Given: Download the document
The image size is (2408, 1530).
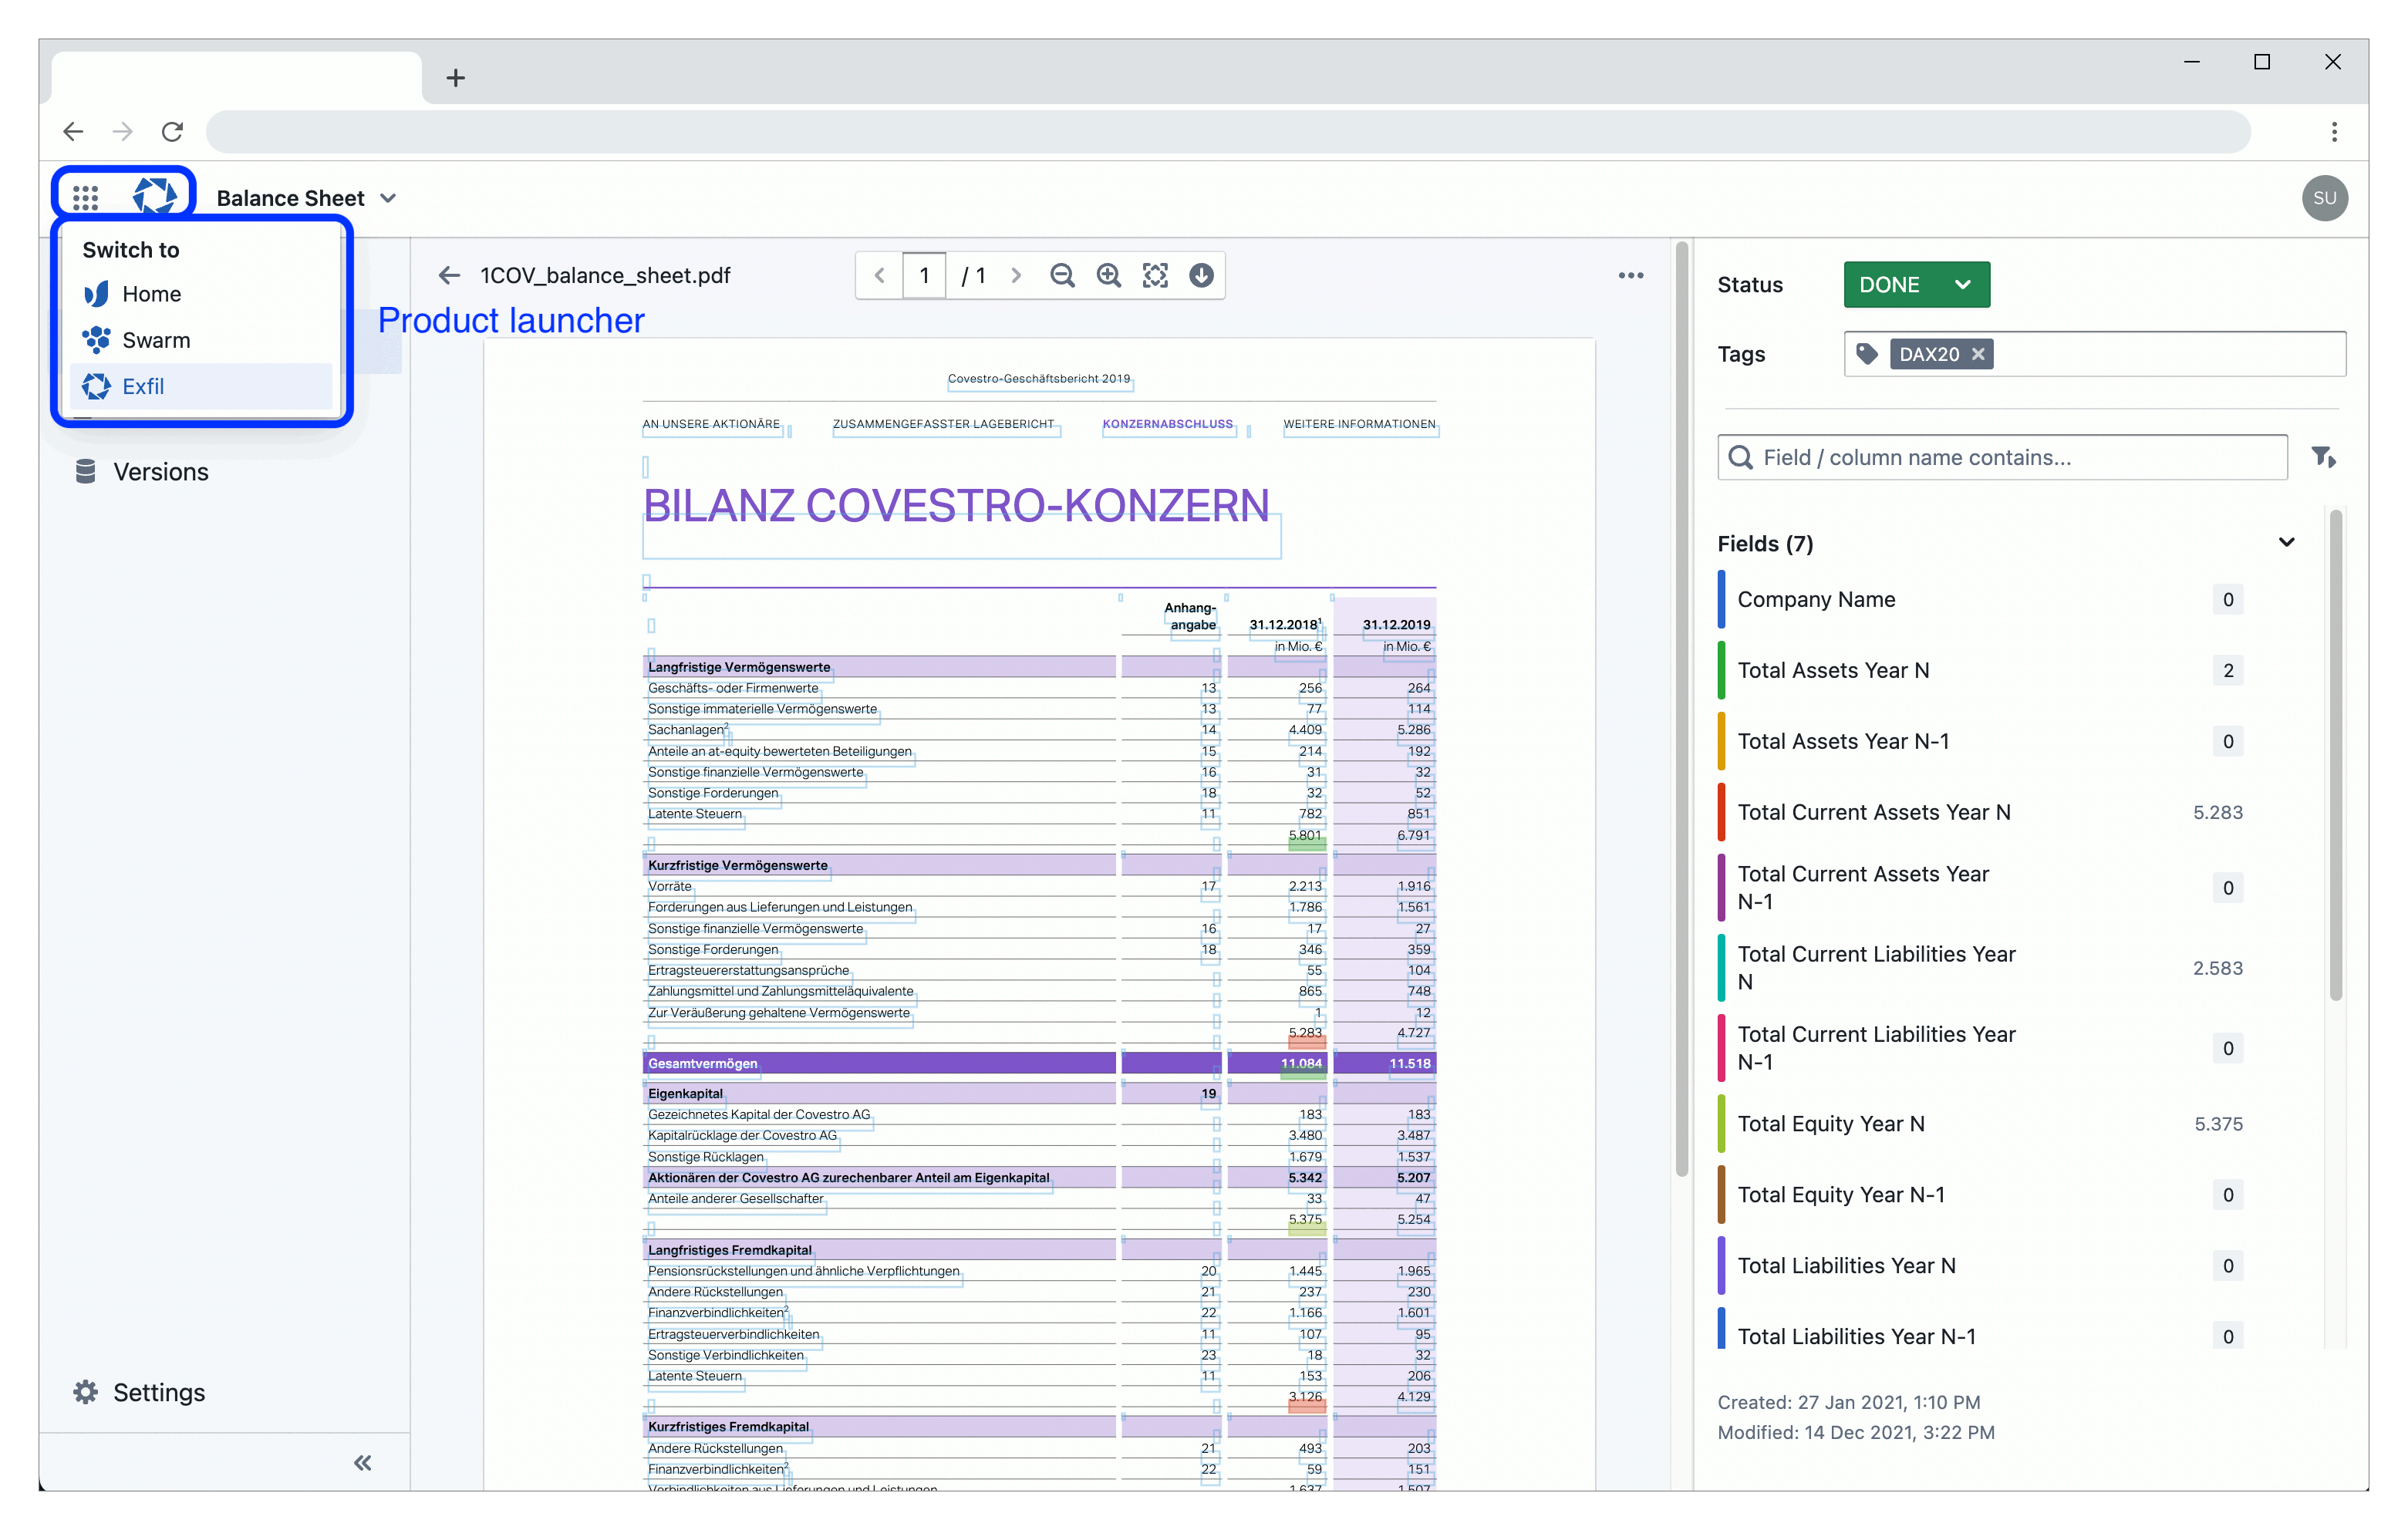Looking at the screenshot, I should pyautogui.click(x=1201, y=275).
